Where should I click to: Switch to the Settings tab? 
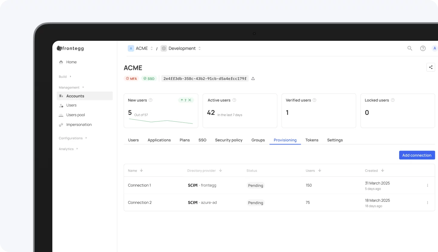(335, 140)
